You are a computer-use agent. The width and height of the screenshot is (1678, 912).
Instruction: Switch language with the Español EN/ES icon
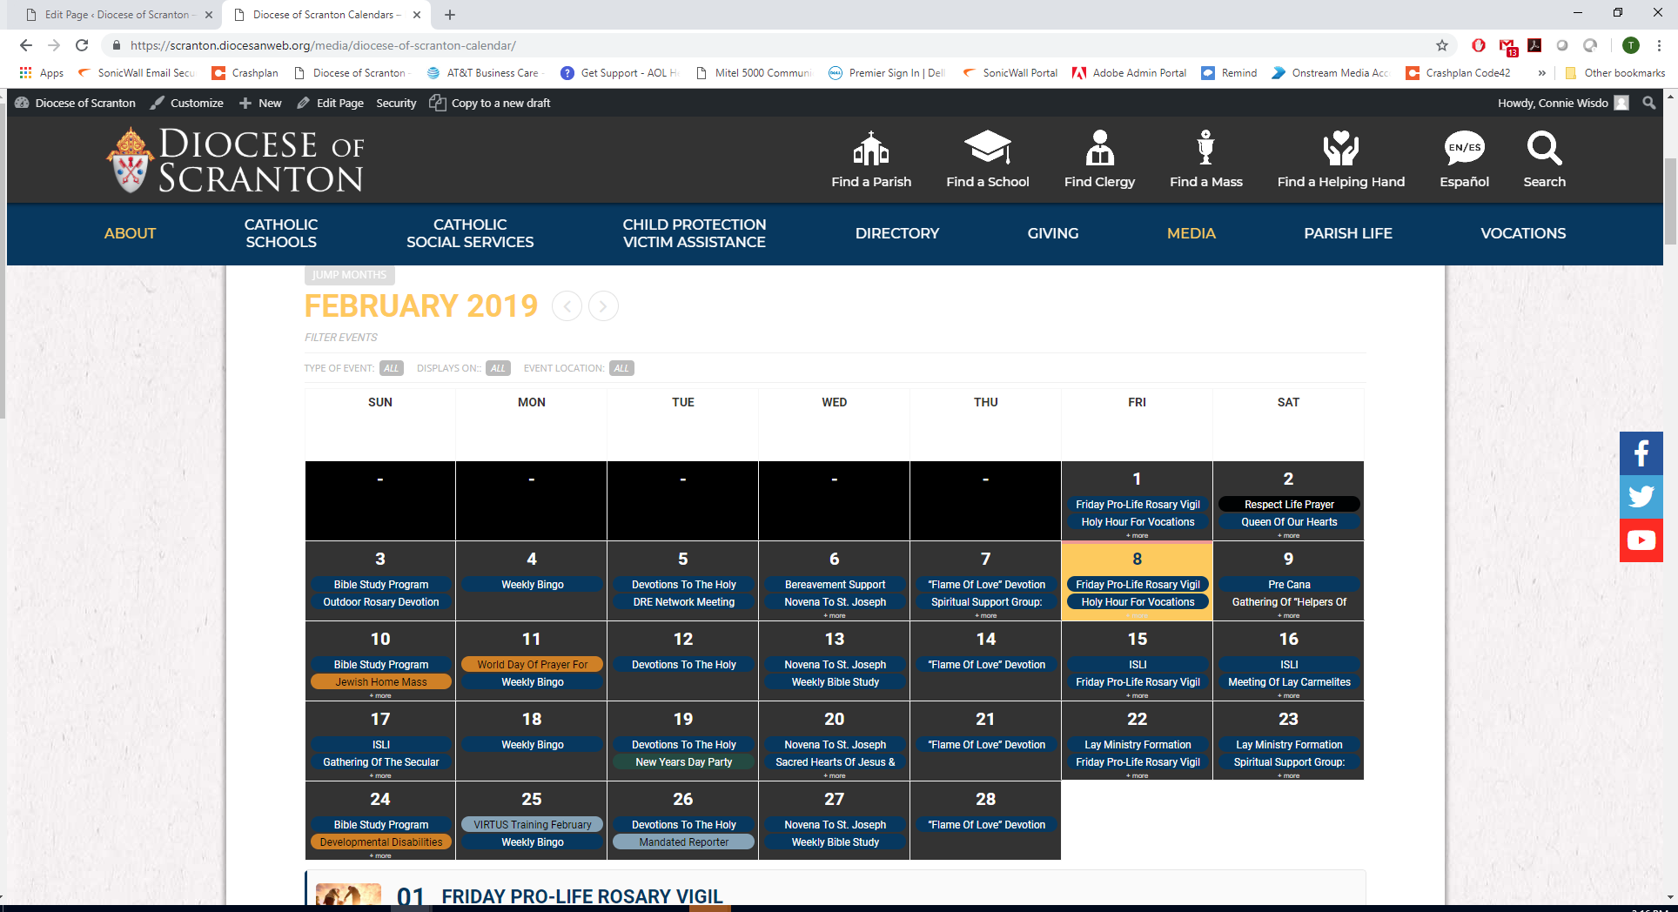pyautogui.click(x=1464, y=149)
